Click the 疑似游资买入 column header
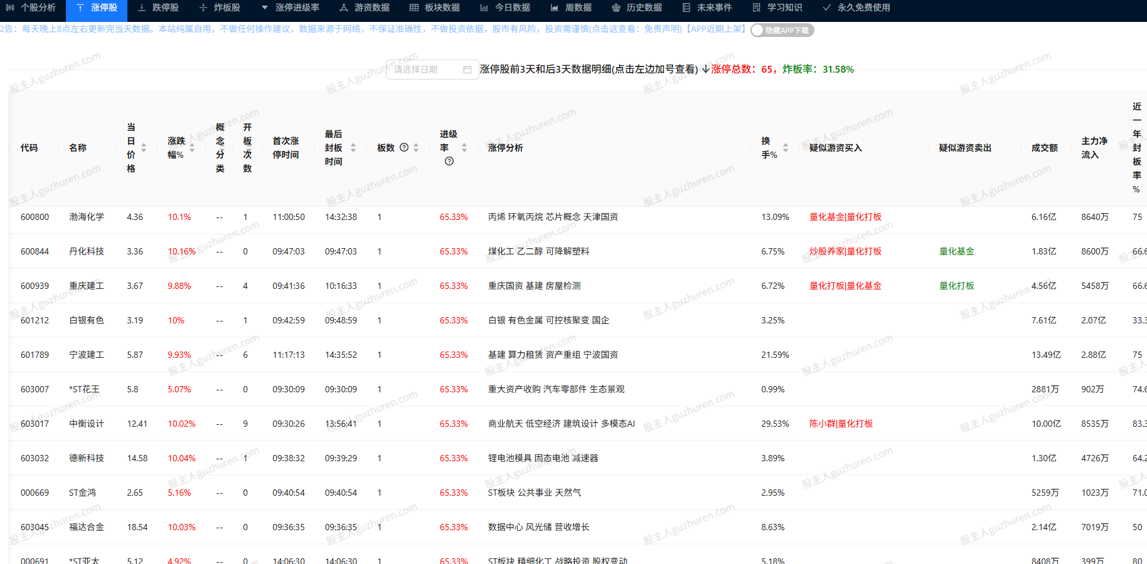Viewport: 1147px width, 564px height. [835, 148]
